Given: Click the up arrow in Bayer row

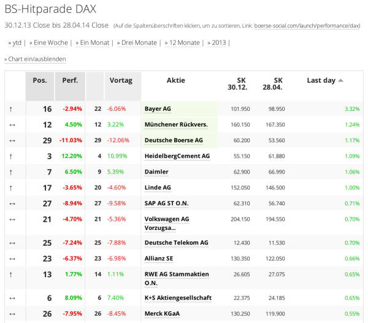Looking at the screenshot, I should (x=10, y=109).
